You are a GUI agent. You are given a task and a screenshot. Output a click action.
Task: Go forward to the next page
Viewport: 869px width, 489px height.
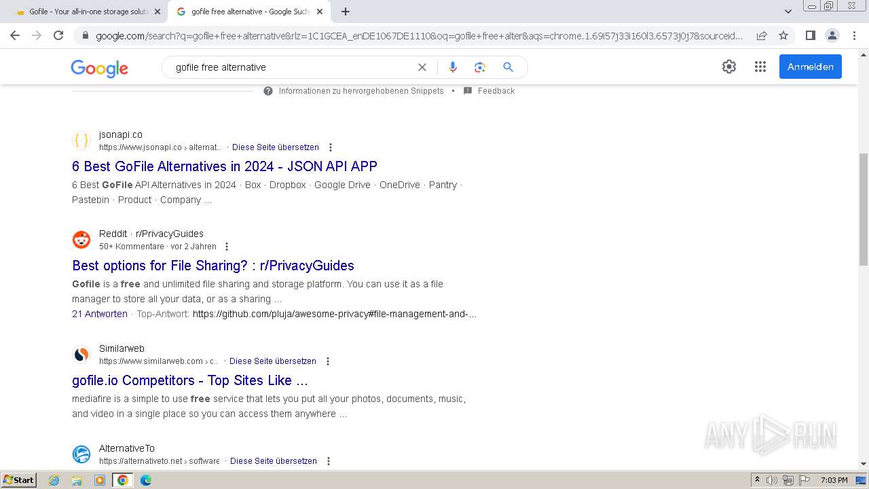point(37,35)
